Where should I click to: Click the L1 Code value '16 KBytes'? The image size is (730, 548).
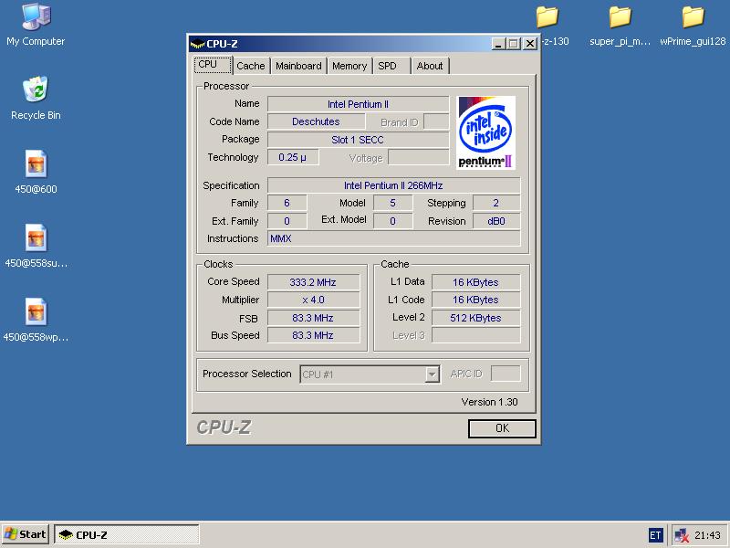pos(475,300)
